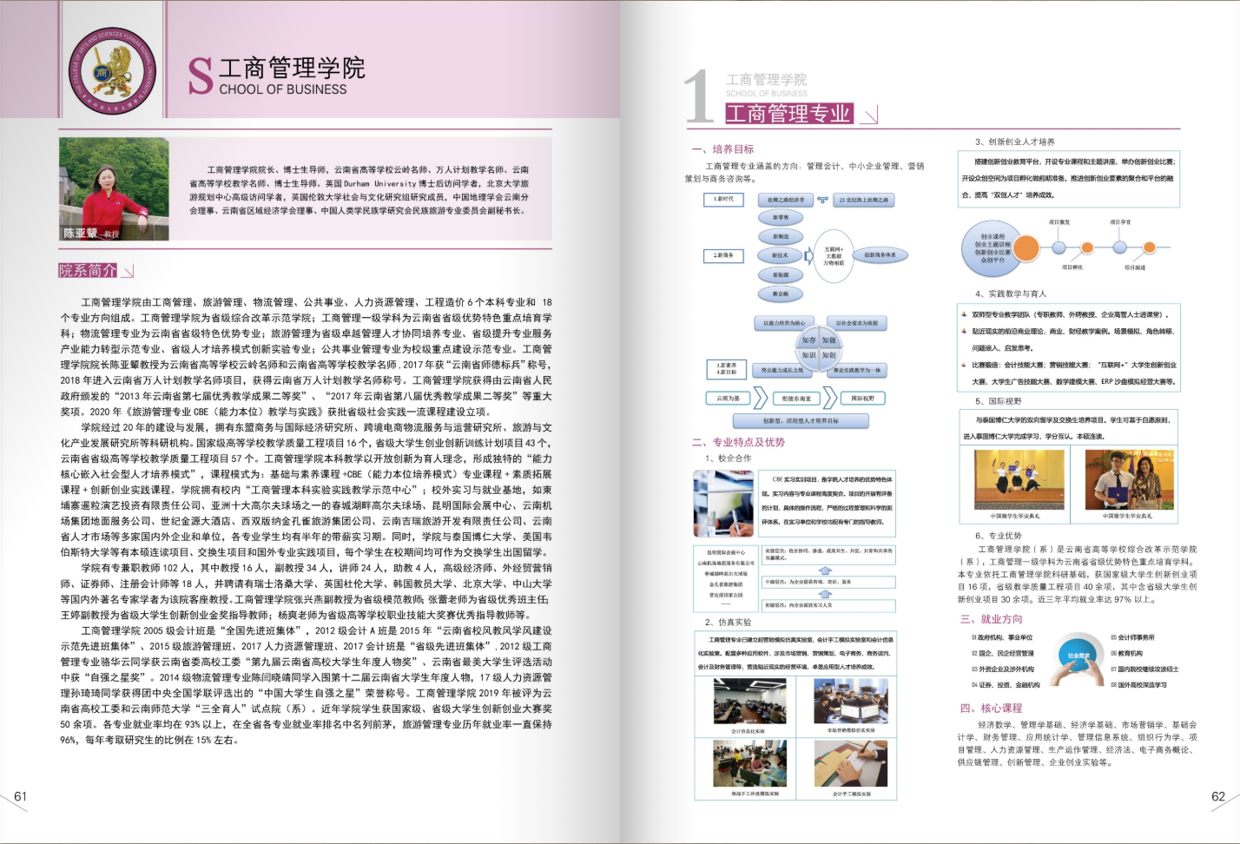Screen dimensions: 1240x844
Task: Click the up arrow above 初级层次 box
Action: (825, 594)
